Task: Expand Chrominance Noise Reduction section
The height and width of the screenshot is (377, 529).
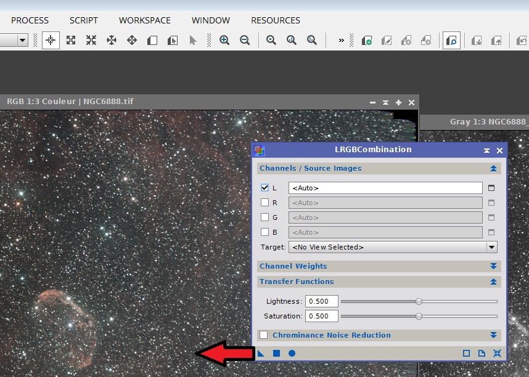Action: [493, 335]
